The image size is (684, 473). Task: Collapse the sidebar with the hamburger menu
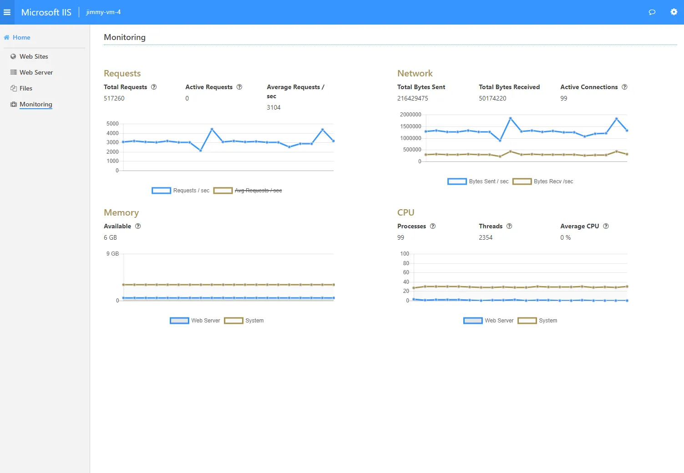(x=7, y=12)
